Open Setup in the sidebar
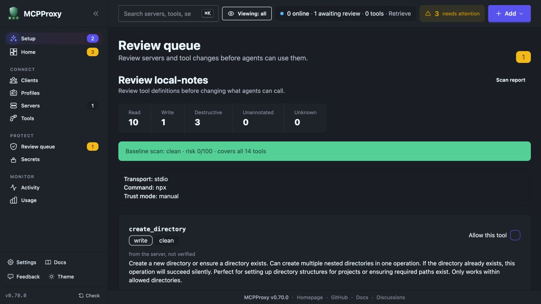541x304 pixels. 54,38
